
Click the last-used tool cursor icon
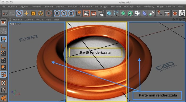(x=49, y=13)
